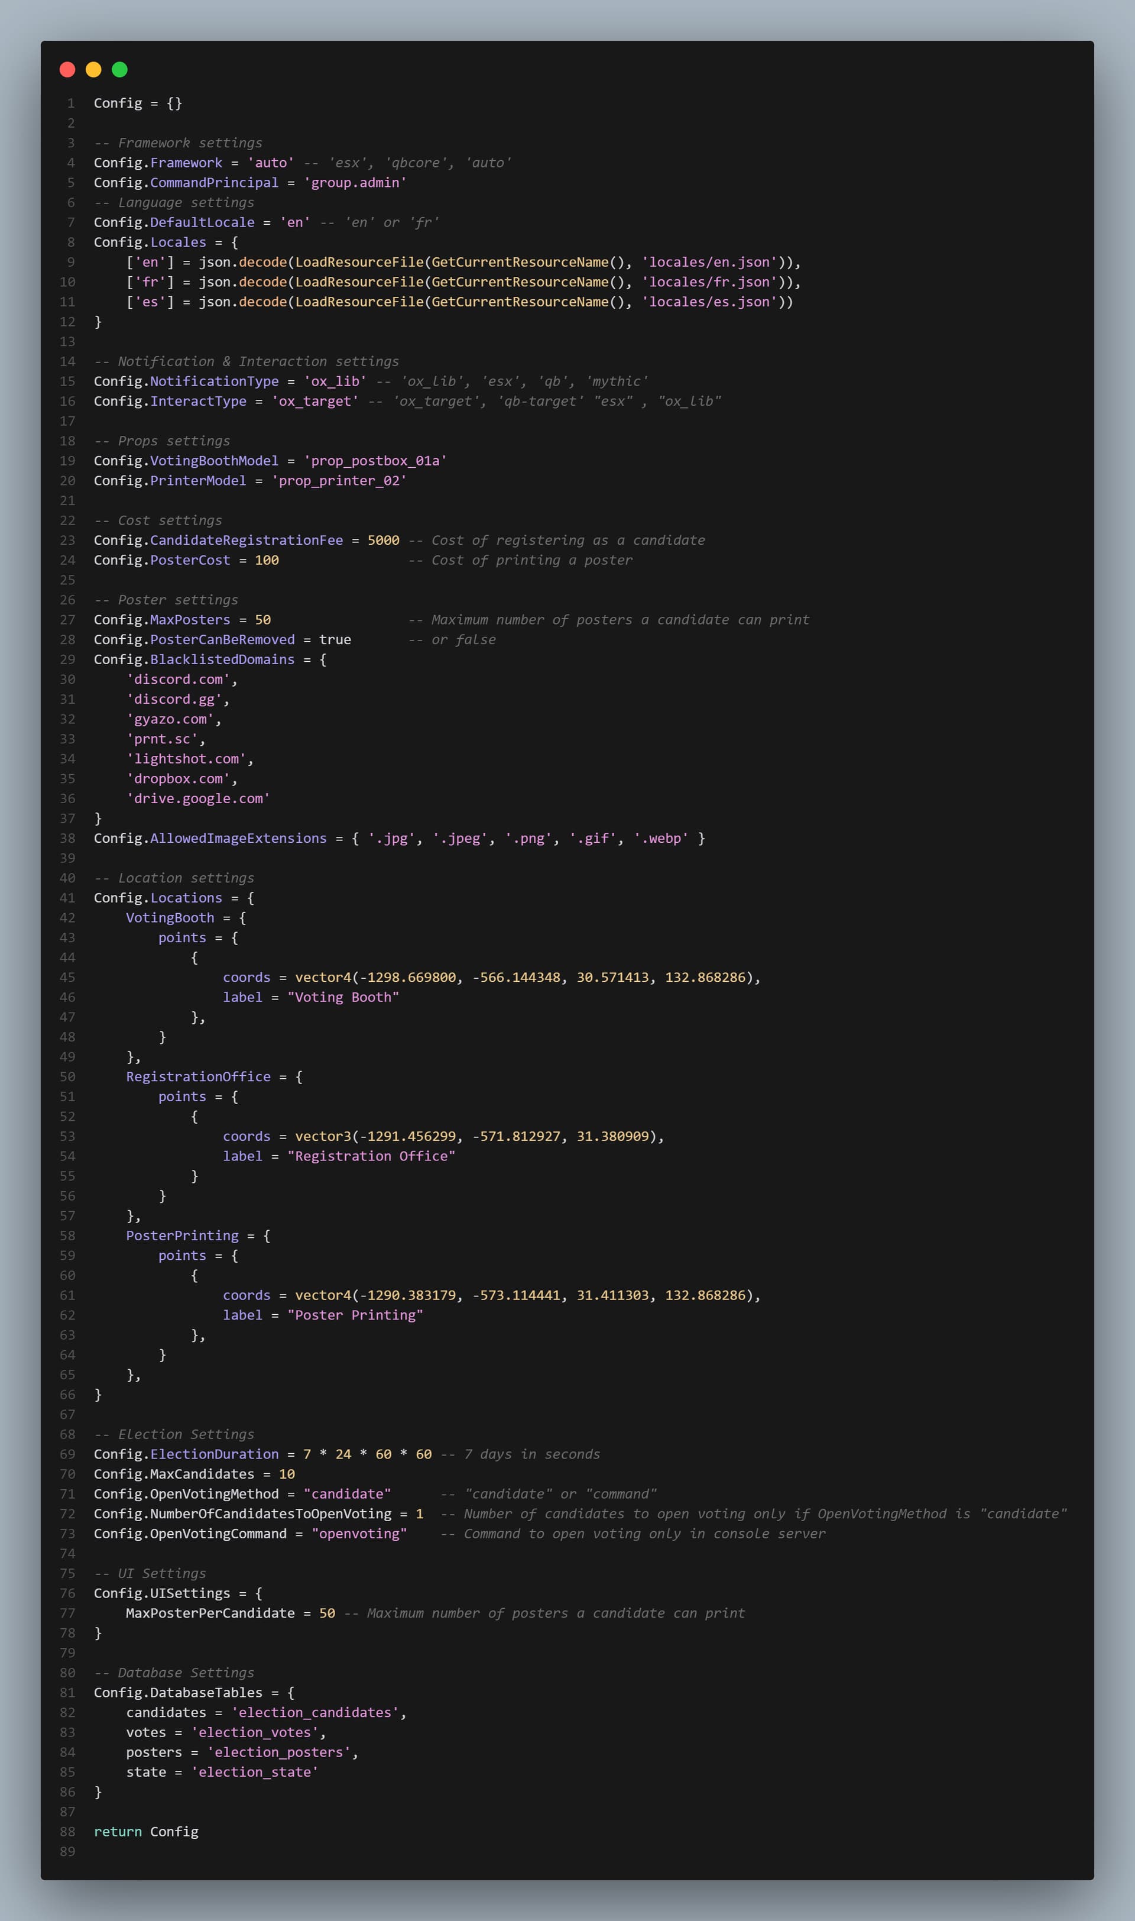
Task: Click the "Registration Office" label string
Action: [x=371, y=1157]
